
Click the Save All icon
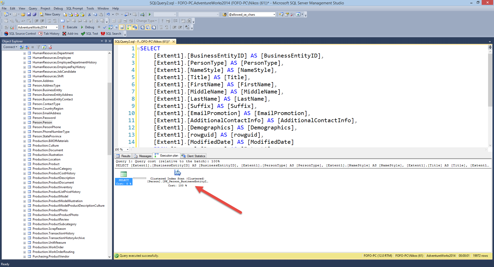pos(34,14)
